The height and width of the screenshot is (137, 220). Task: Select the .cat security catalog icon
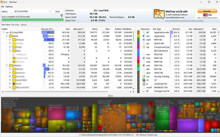pyautogui.click(x=143, y=76)
